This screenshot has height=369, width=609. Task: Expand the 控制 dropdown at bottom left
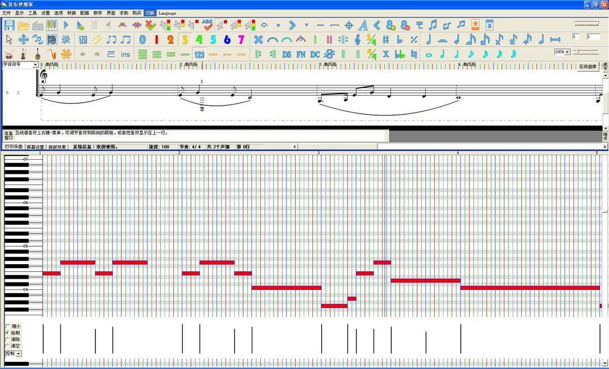click(x=19, y=353)
